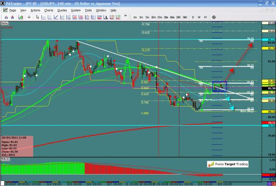Switch chart to 60m timeframe

tap(172, 17)
